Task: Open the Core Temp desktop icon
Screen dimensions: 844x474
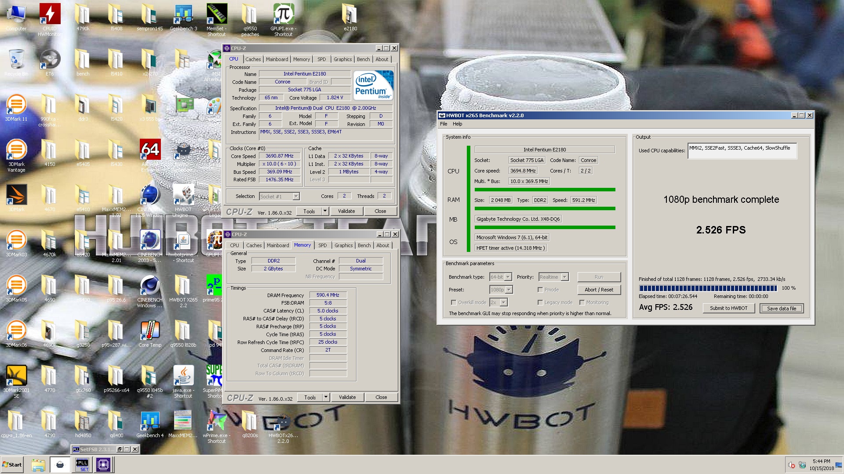Action: 150,334
